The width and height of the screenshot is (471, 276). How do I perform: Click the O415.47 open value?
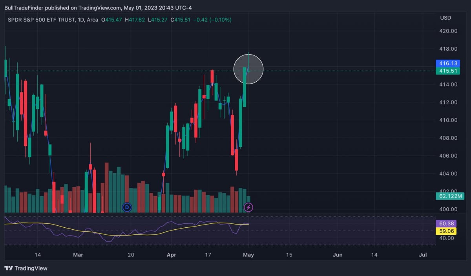tap(112, 20)
